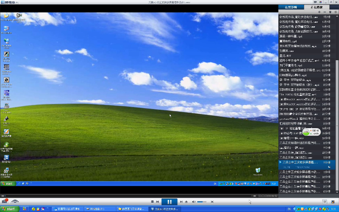Open the browser taskbar button beside quick launch
The image size is (339, 212).
(x=67, y=209)
